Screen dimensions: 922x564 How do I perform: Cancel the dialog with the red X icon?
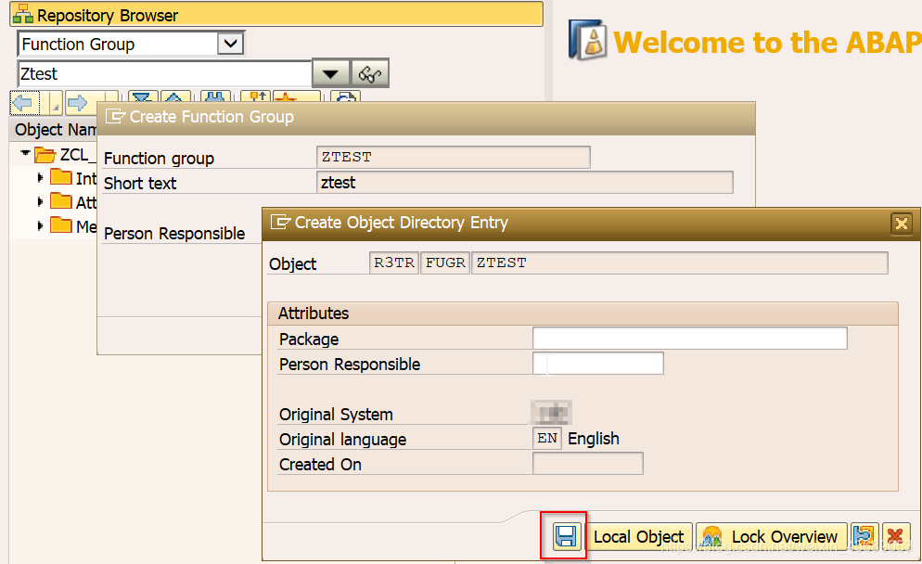(895, 536)
